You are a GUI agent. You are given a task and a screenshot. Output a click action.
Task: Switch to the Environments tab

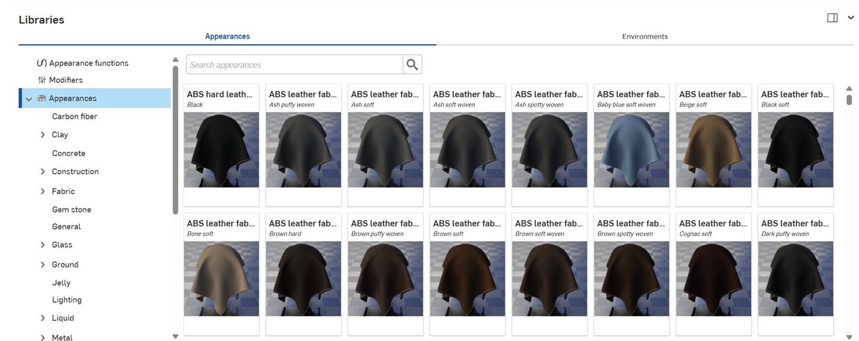[x=645, y=37]
